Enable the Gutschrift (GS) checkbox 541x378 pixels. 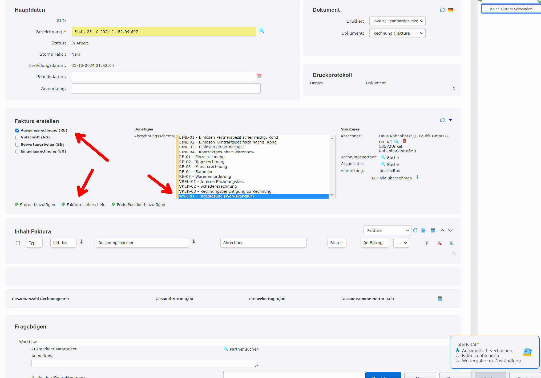pos(17,137)
